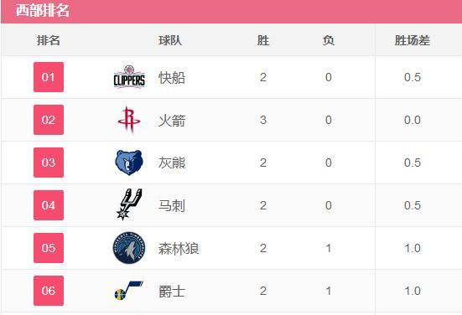Screen dimensions: 462x315
Task: Sort by the 胜 column header
Action: pos(263,40)
